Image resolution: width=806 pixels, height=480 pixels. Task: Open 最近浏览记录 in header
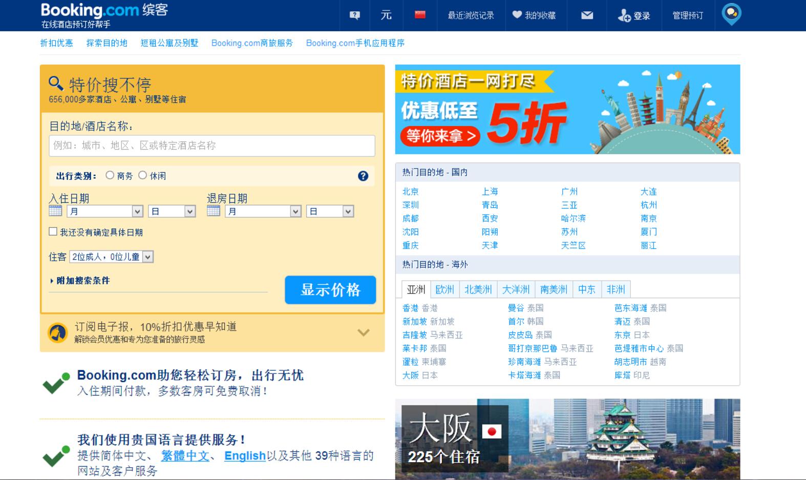pos(471,15)
